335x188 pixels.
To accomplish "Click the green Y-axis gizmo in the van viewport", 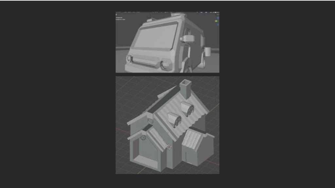I will [216, 21].
